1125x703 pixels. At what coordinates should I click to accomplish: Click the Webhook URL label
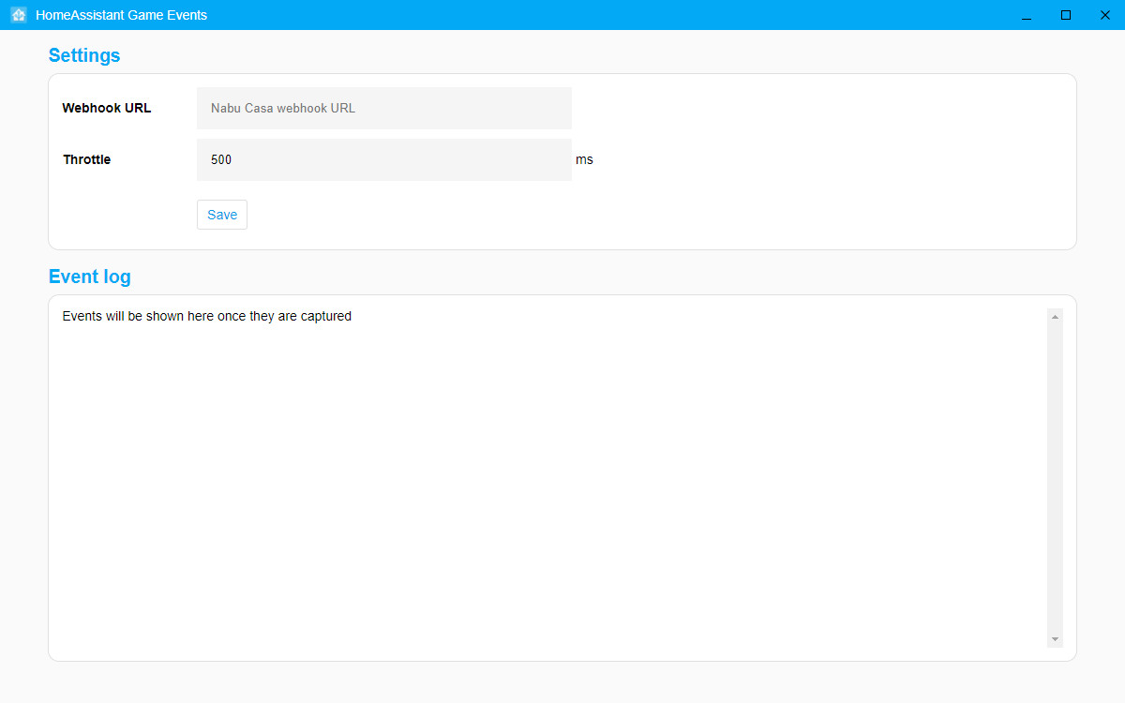[x=106, y=108]
